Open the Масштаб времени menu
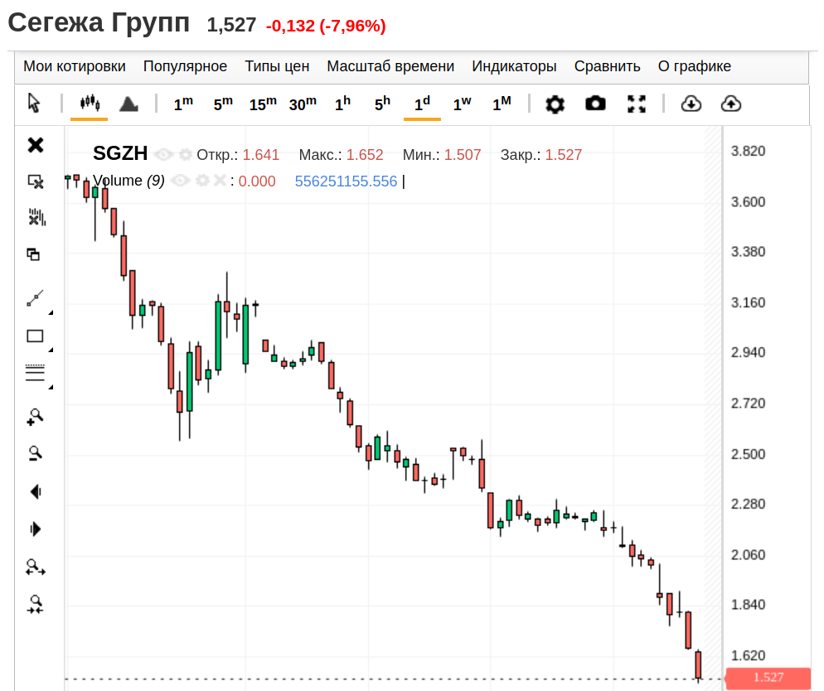The width and height of the screenshot is (824, 691). point(390,66)
